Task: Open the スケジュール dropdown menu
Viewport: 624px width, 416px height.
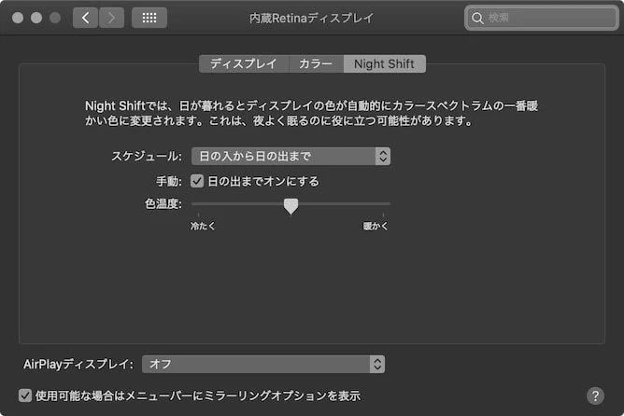Action: coord(291,156)
